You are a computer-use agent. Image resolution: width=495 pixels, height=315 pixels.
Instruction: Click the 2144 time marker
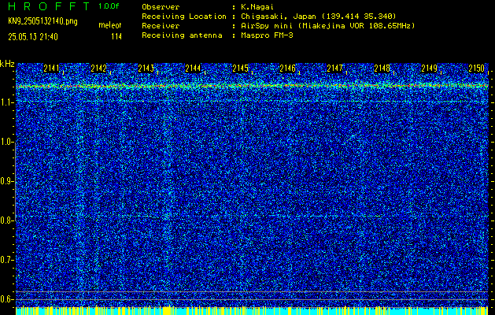coord(193,69)
